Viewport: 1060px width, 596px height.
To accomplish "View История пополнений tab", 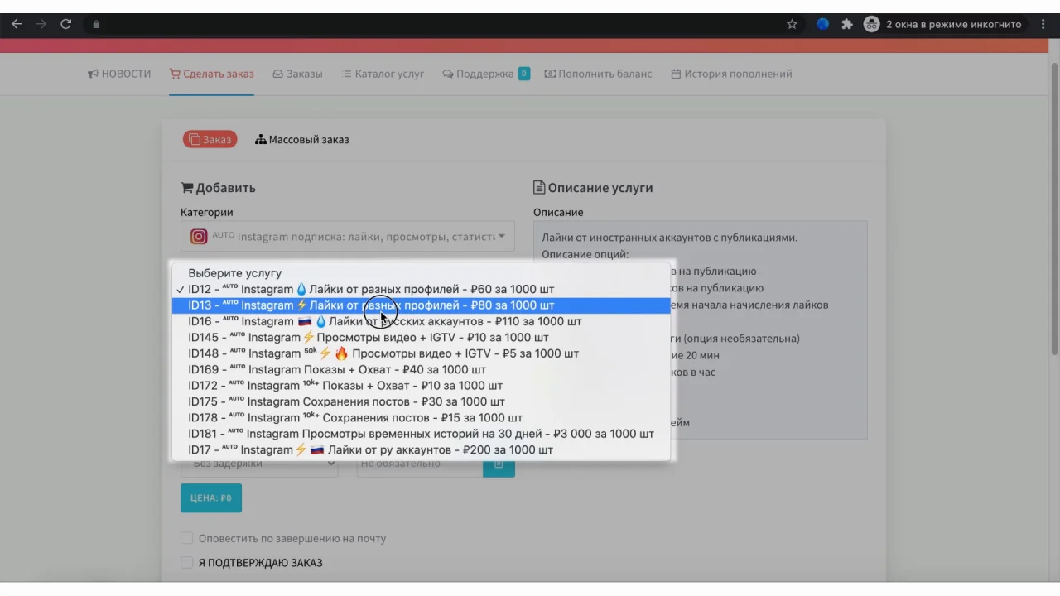I will tap(731, 74).
